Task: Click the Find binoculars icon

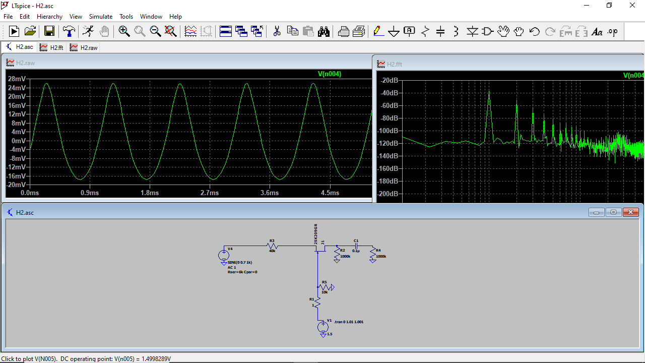Action: coord(324,31)
